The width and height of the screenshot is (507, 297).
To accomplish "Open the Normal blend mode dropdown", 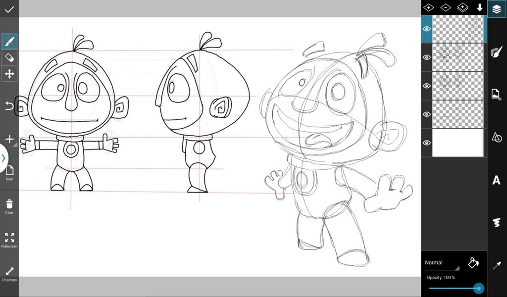I will coord(442,263).
